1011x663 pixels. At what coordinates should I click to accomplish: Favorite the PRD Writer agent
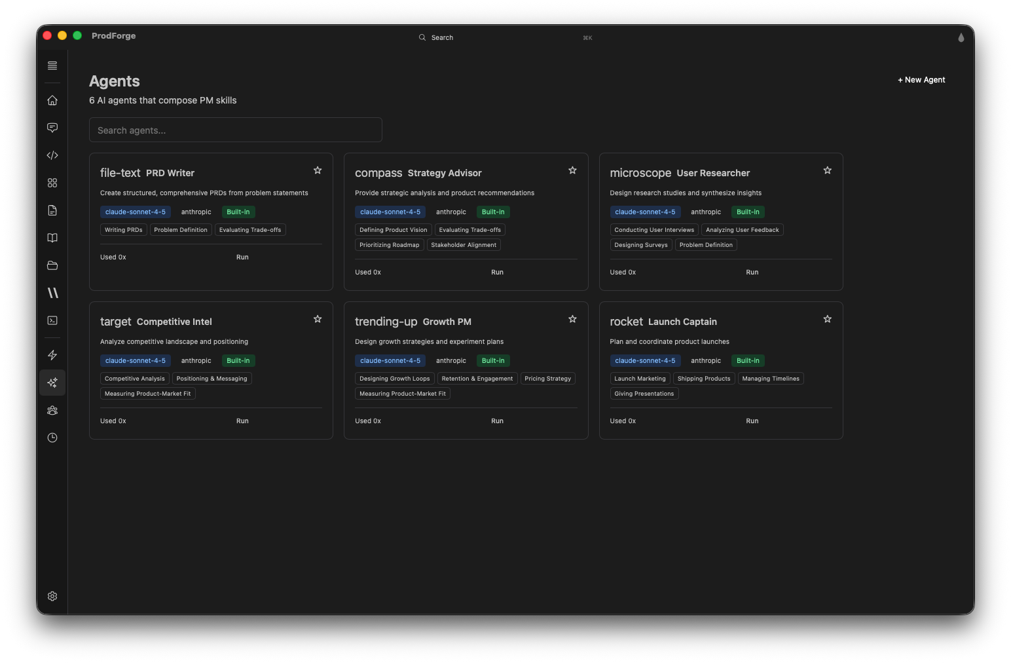pyautogui.click(x=318, y=170)
